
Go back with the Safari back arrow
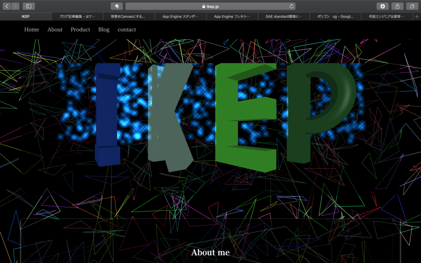[7, 6]
